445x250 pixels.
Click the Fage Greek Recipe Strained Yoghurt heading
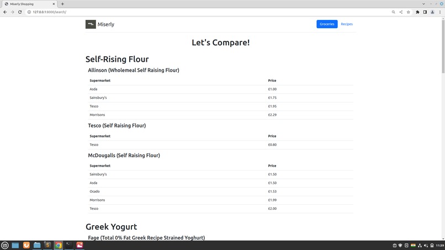(x=146, y=237)
